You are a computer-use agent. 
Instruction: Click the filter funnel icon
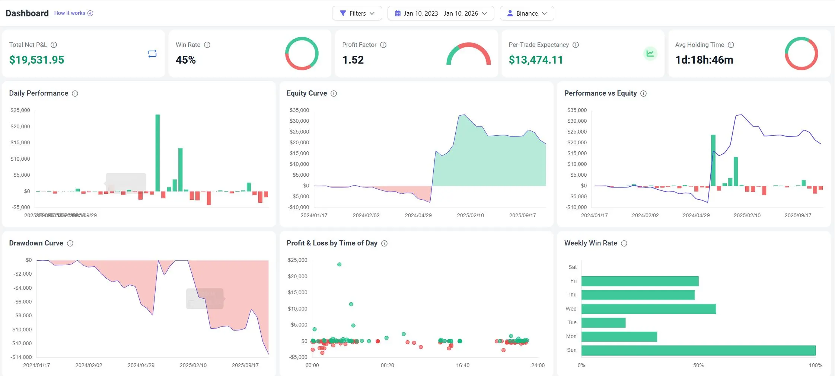343,13
